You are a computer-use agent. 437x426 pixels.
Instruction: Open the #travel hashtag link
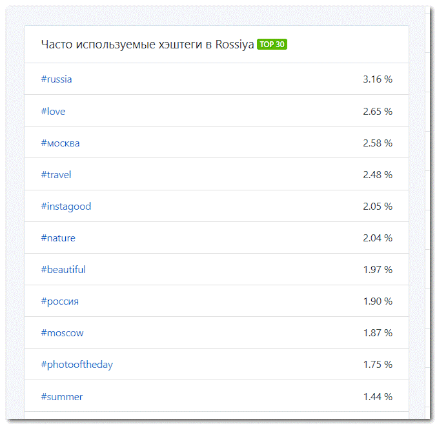(56, 175)
